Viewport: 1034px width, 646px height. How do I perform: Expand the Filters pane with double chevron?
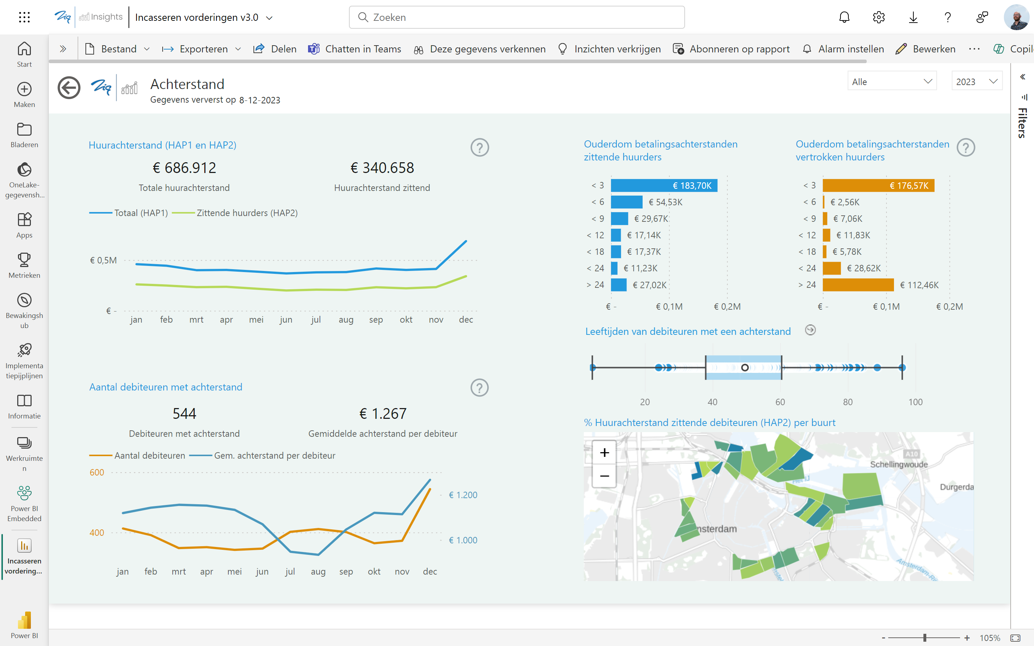pyautogui.click(x=1023, y=77)
